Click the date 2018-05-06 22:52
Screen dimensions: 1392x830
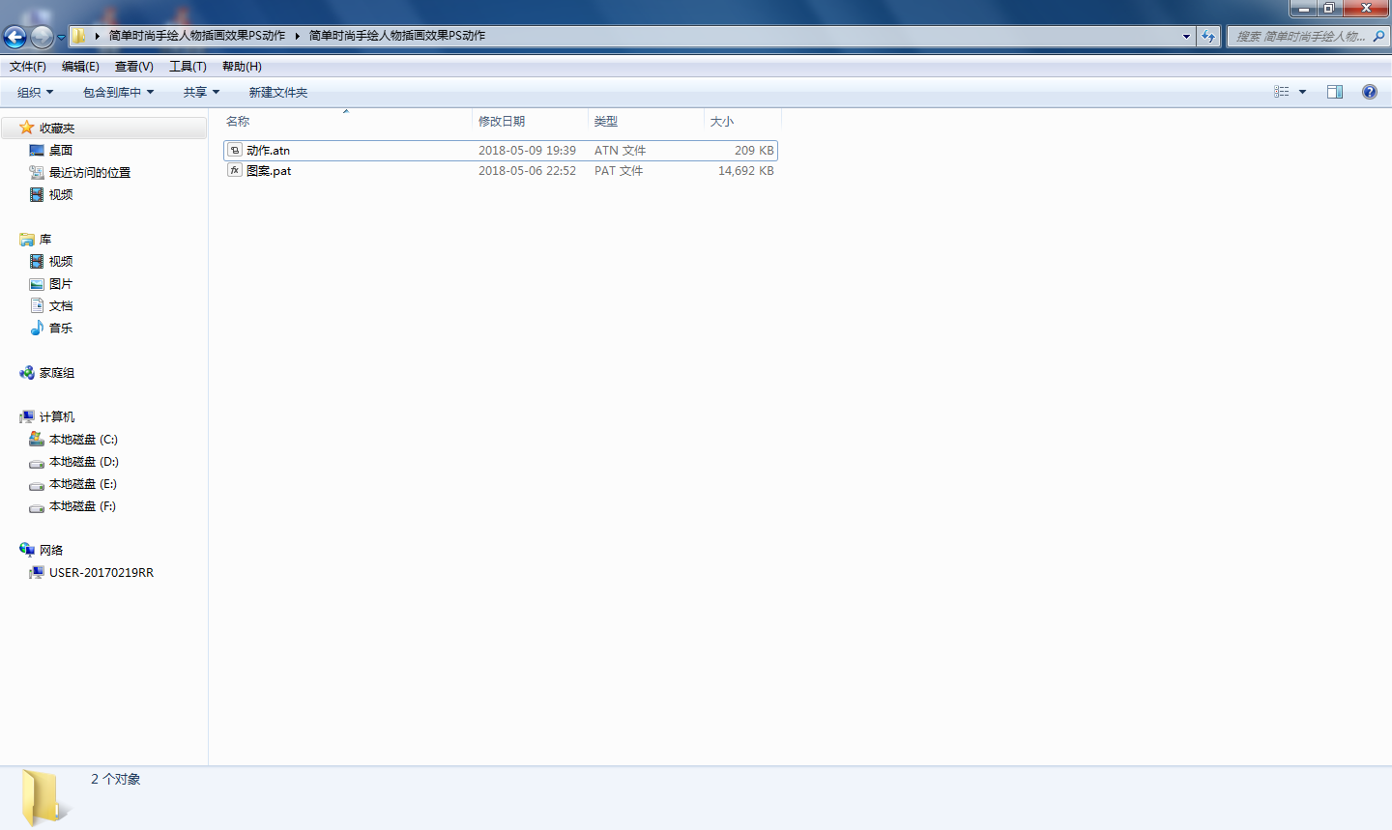pyautogui.click(x=527, y=171)
